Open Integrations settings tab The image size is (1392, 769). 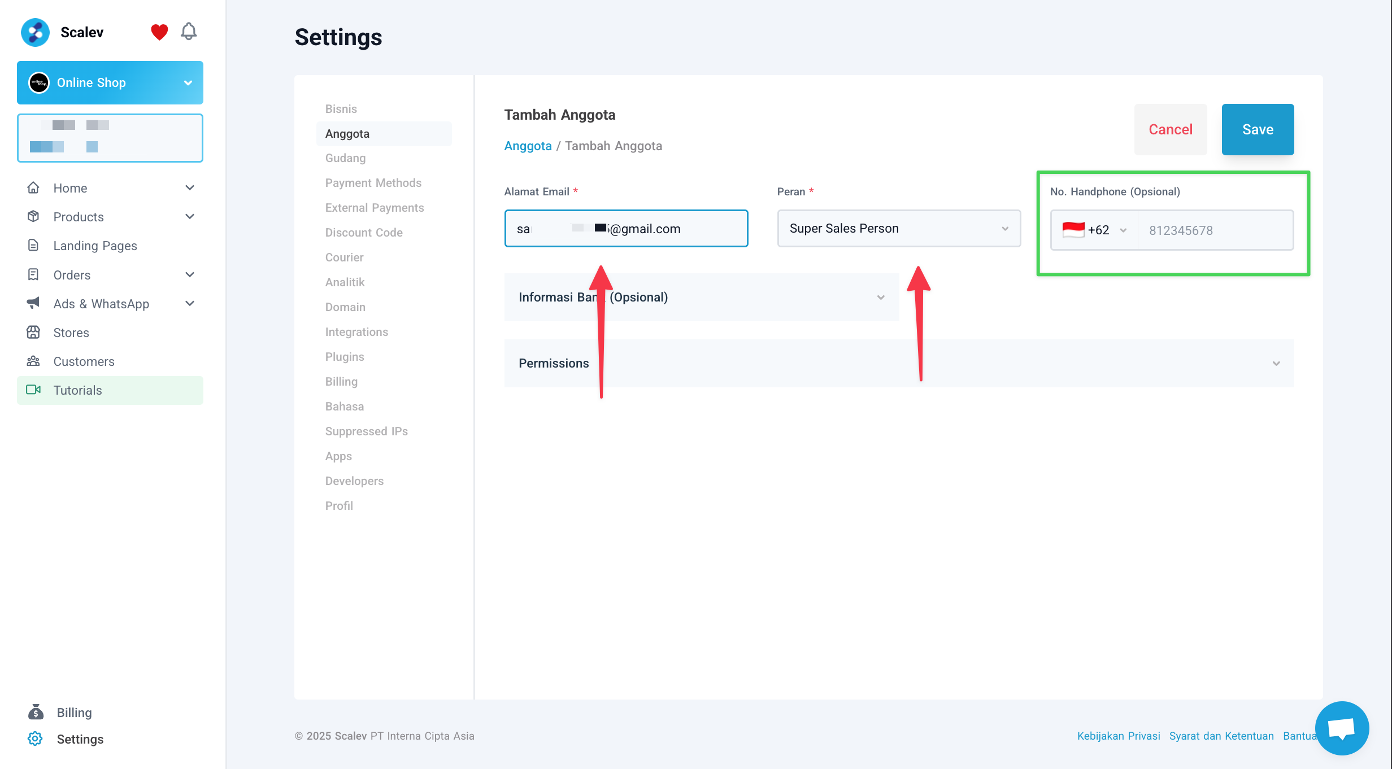tap(356, 332)
